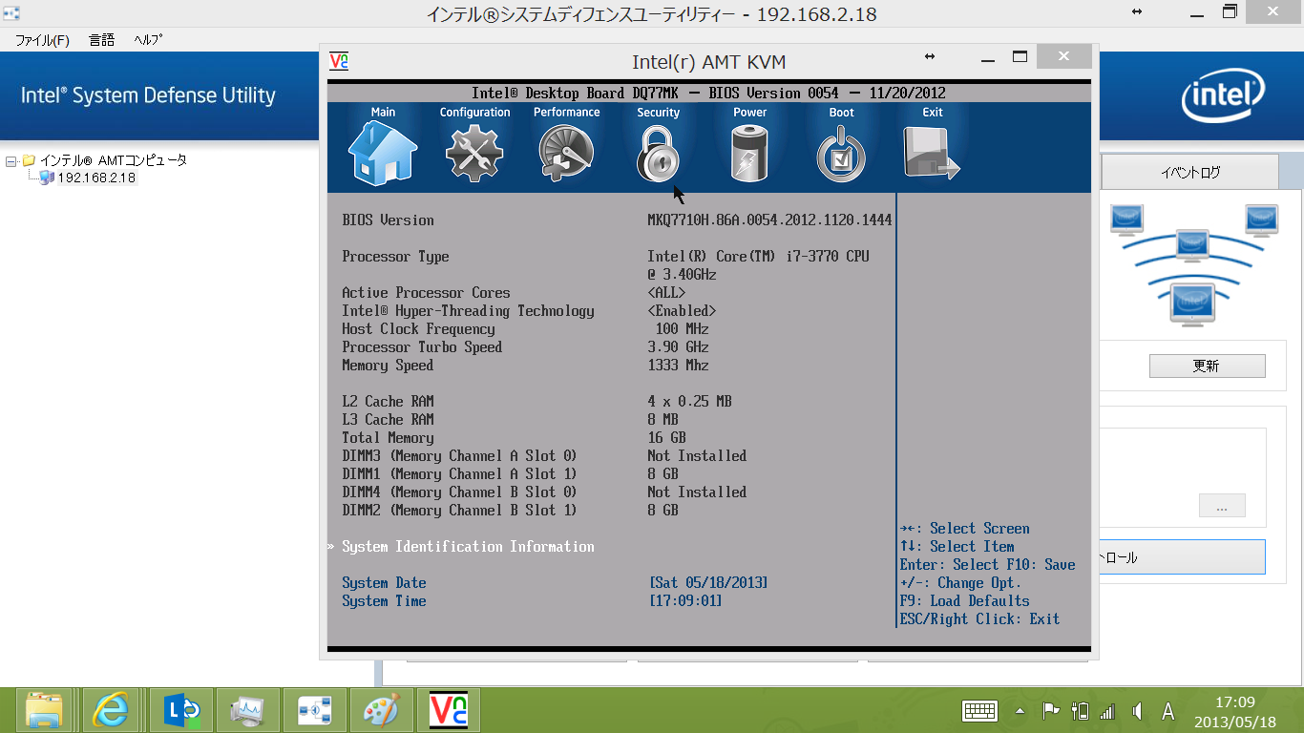Open the network signal tray icon
Image resolution: width=1304 pixels, height=733 pixels.
1107,711
